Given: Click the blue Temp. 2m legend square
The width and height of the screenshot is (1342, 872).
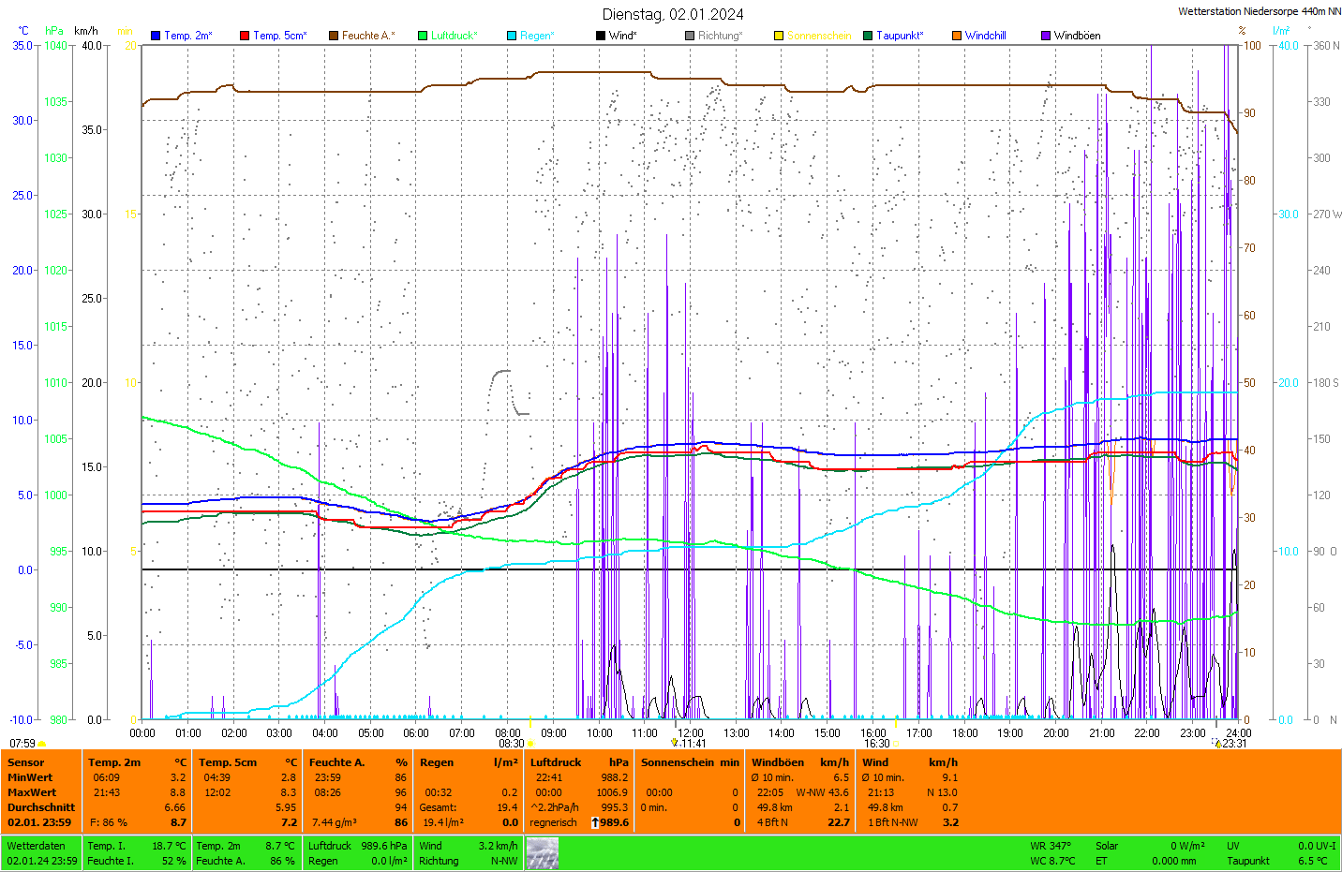Looking at the screenshot, I should [156, 36].
